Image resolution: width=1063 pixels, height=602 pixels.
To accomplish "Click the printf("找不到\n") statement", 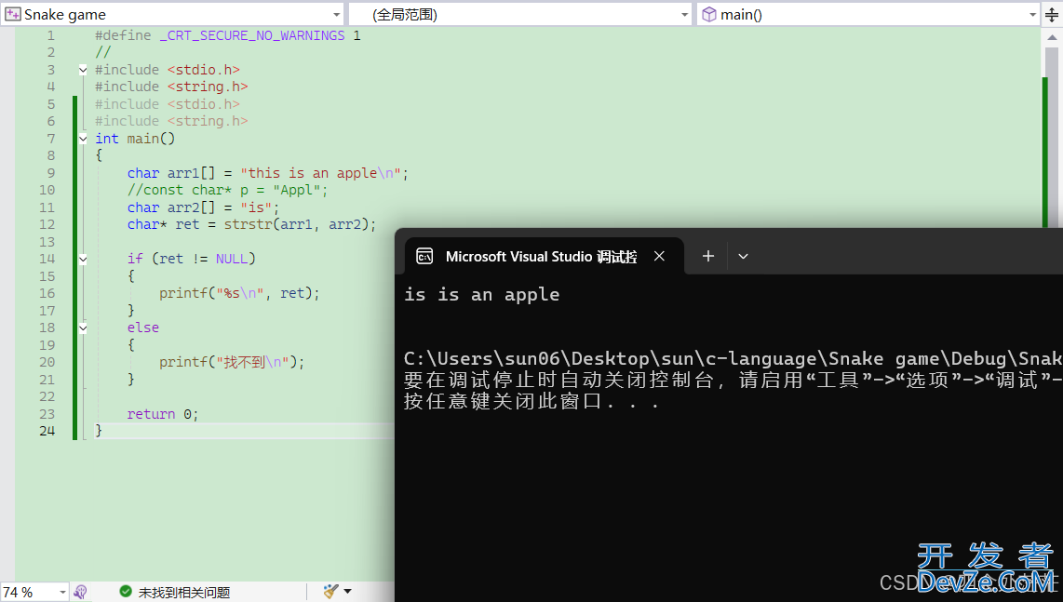I will pos(232,362).
